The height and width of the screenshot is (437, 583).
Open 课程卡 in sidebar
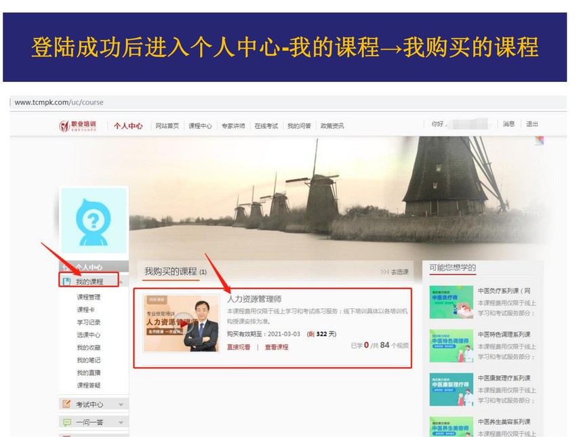(x=85, y=310)
